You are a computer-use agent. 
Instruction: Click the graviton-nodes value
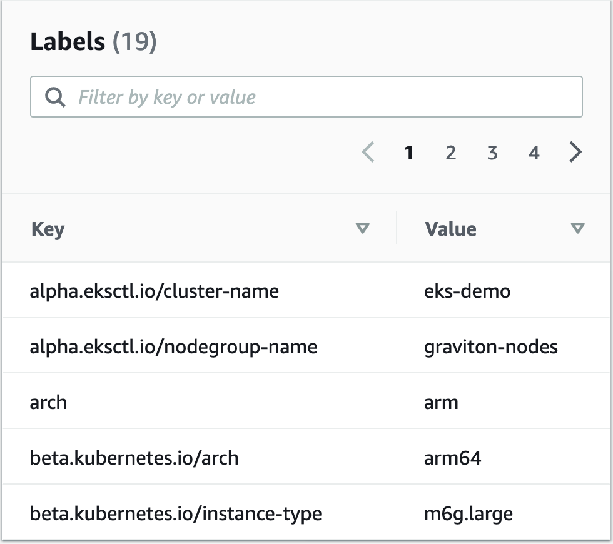[x=490, y=346]
